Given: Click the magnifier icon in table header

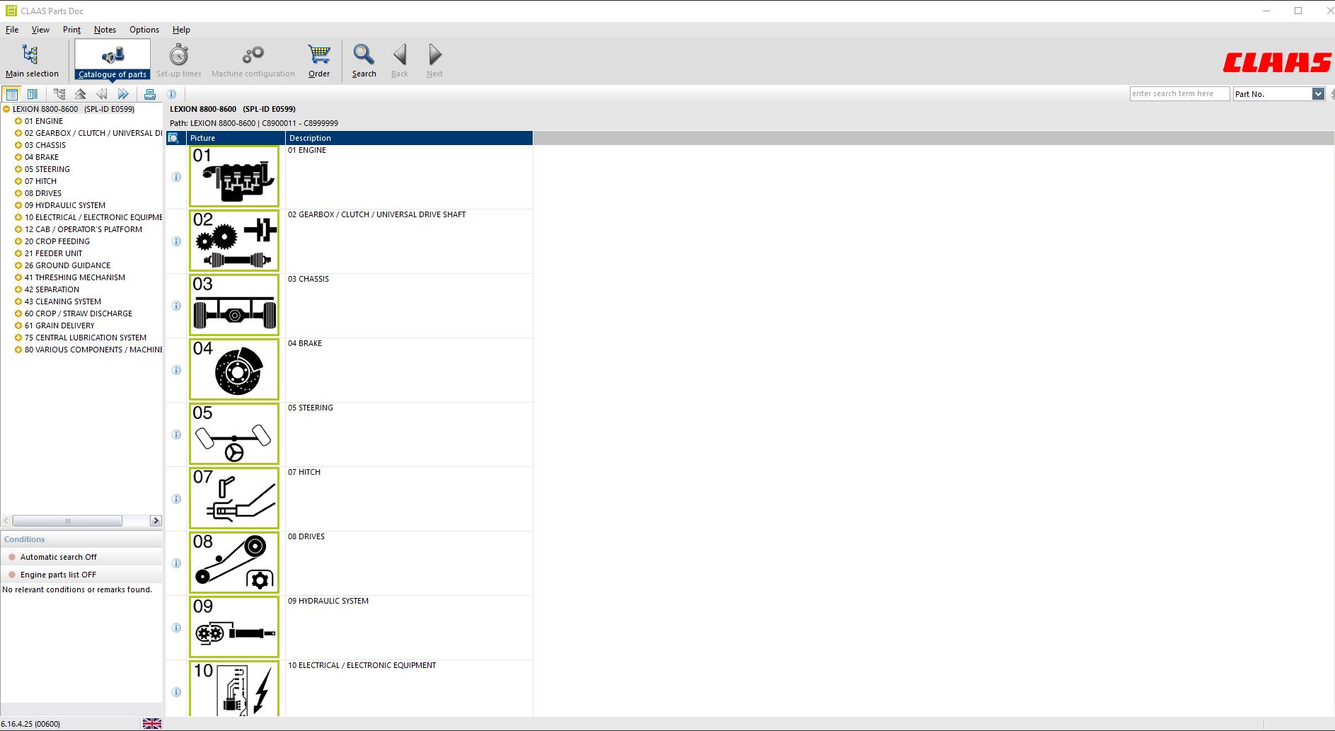Looking at the screenshot, I should click(x=173, y=138).
